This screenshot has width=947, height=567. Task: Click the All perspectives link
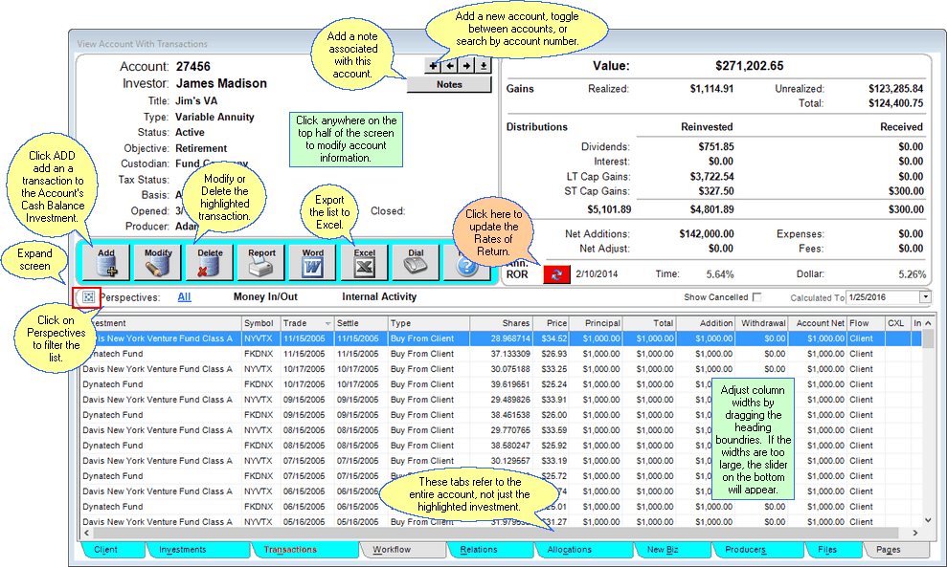point(183,296)
